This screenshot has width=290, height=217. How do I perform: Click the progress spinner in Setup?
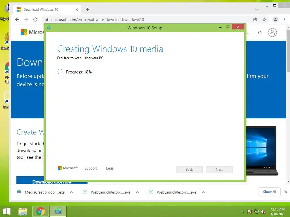pyautogui.click(x=60, y=71)
